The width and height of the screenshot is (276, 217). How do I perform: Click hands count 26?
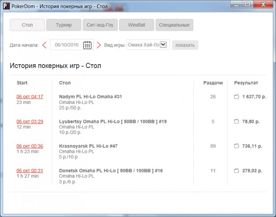click(213, 96)
